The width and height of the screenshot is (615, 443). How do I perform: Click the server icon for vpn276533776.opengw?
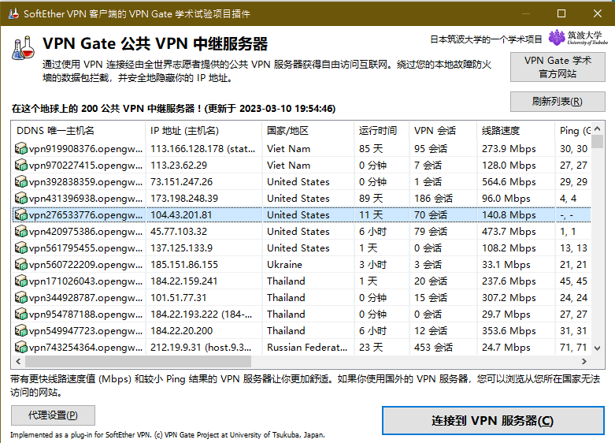coord(20,215)
